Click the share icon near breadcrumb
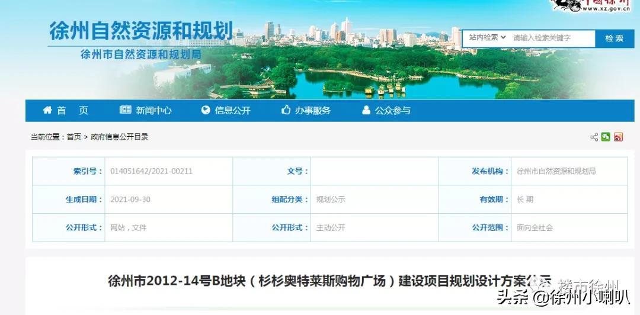The image size is (640, 315). tap(594, 137)
